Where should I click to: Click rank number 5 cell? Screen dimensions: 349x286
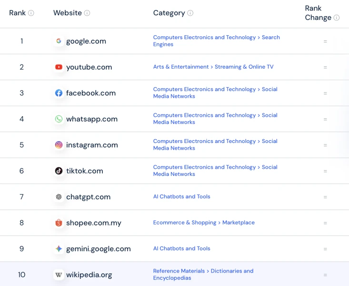coord(21,145)
